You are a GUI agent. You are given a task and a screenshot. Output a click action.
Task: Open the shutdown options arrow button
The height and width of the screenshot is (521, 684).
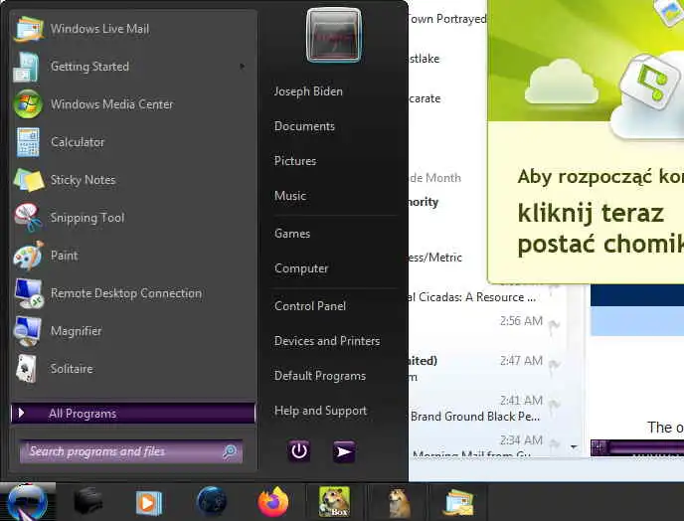[x=344, y=451]
